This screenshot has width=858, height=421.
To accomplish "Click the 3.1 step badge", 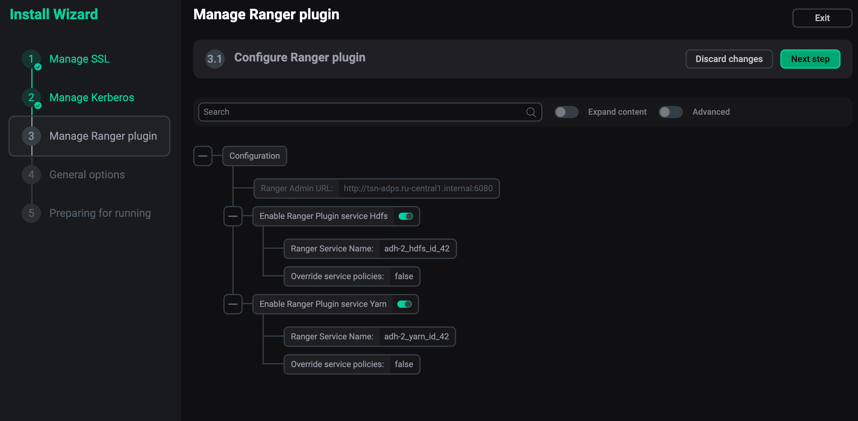I will [215, 59].
